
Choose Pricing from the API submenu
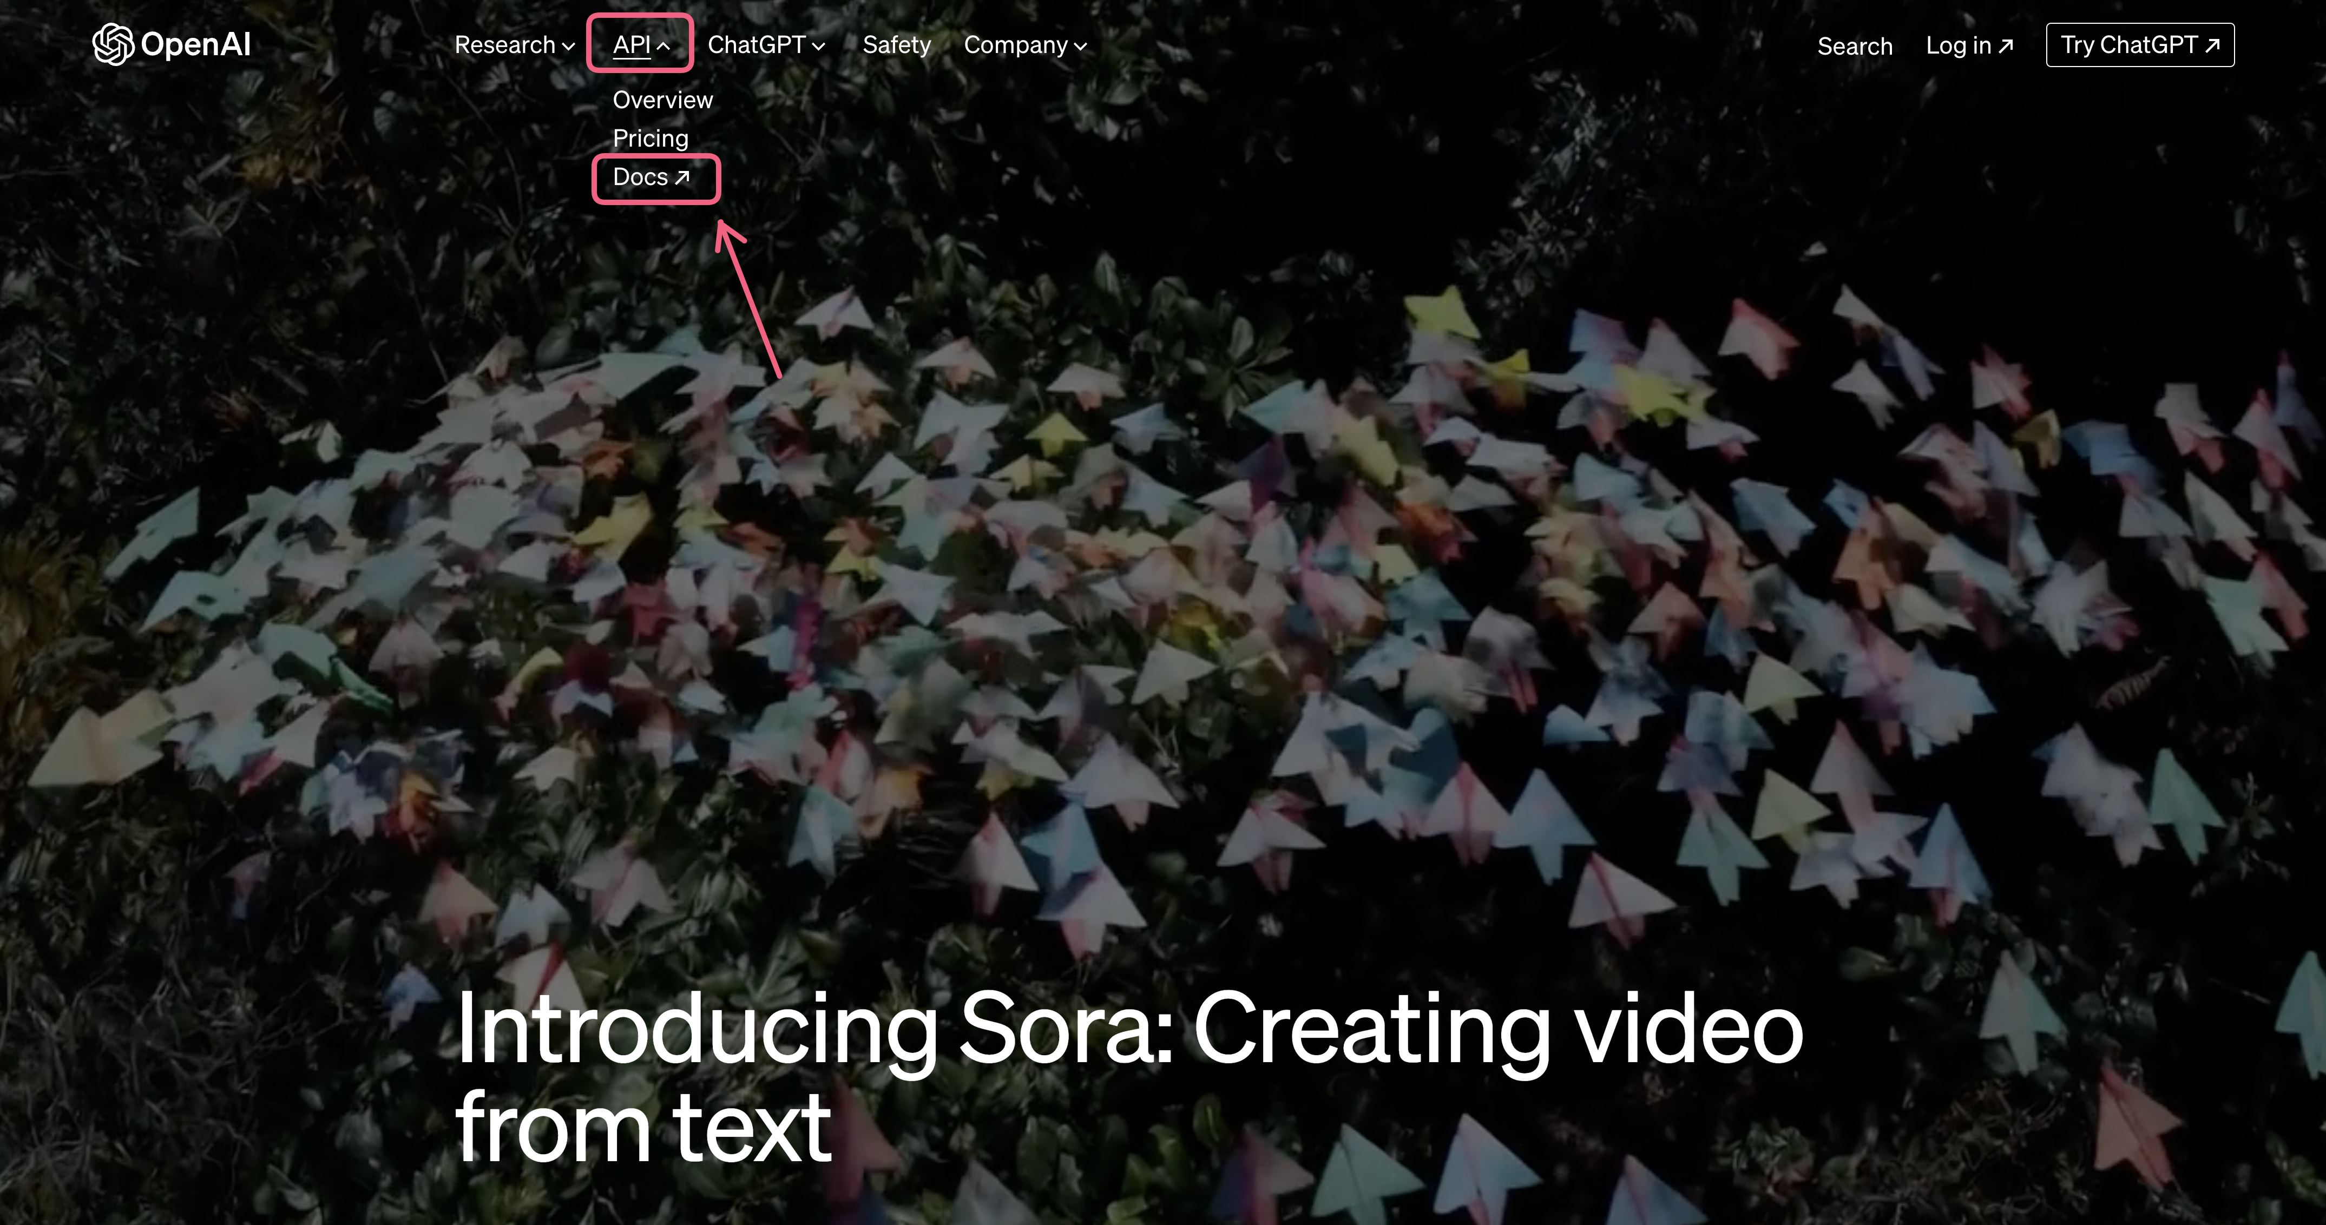650,138
